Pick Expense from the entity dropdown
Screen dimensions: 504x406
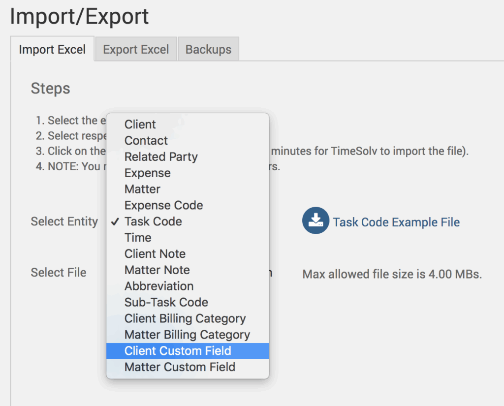click(x=148, y=173)
